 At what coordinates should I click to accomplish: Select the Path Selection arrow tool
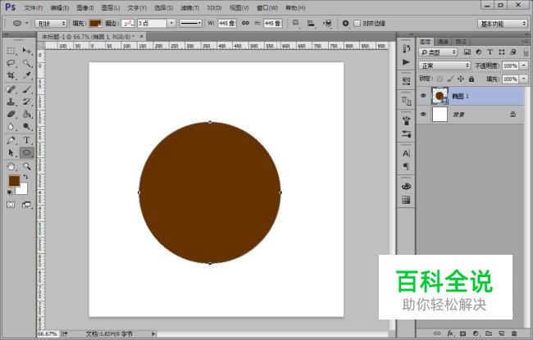tap(11, 153)
